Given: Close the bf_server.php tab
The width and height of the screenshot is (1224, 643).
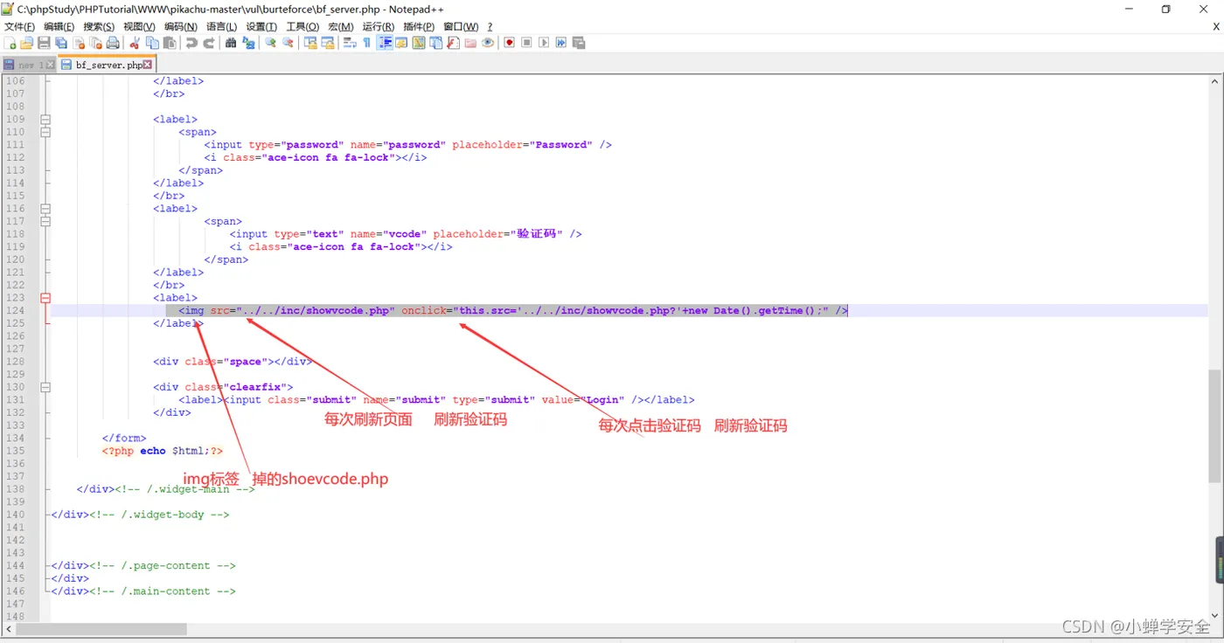Looking at the screenshot, I should (x=148, y=65).
